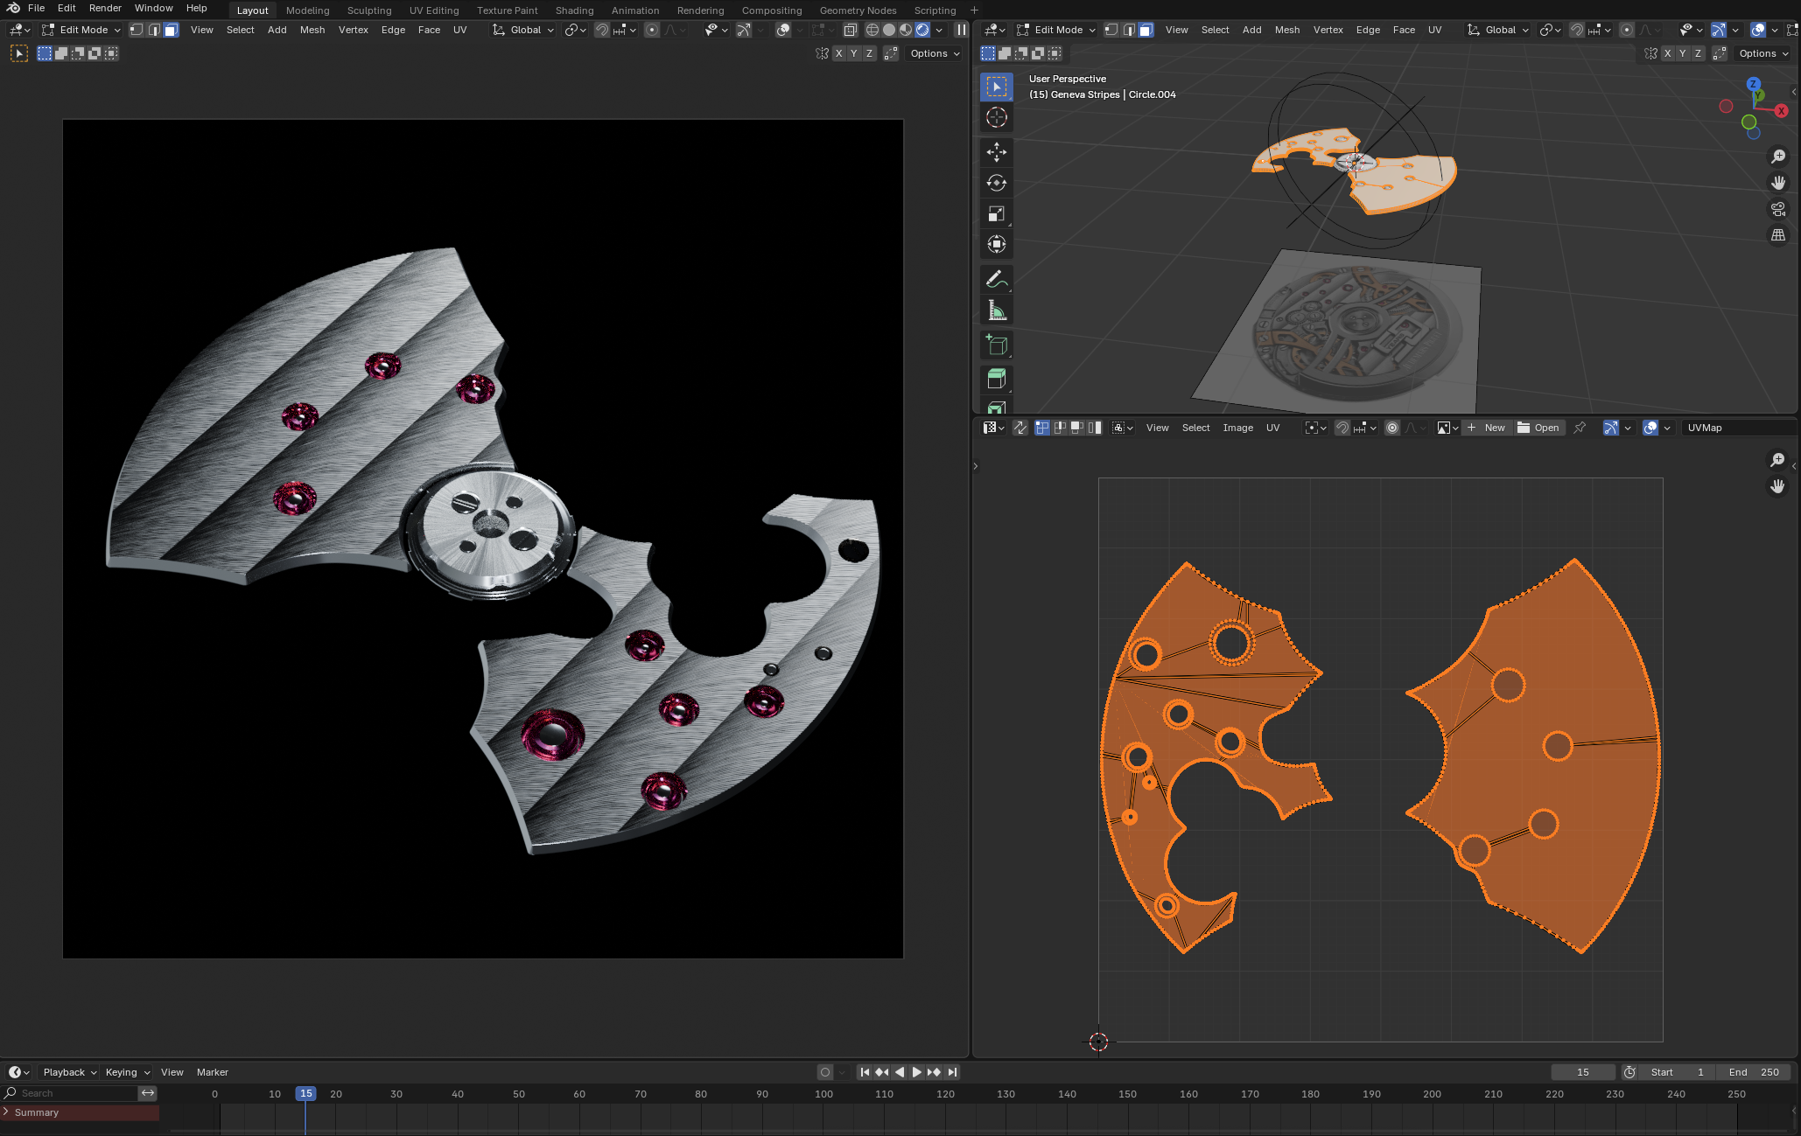
Task: Expand the Summary row in the timeline
Action: click(x=7, y=1112)
